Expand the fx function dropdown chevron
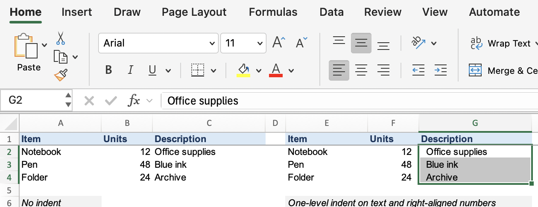 point(149,101)
